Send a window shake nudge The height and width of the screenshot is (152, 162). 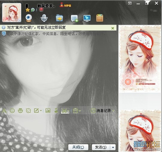click(x=28, y=111)
